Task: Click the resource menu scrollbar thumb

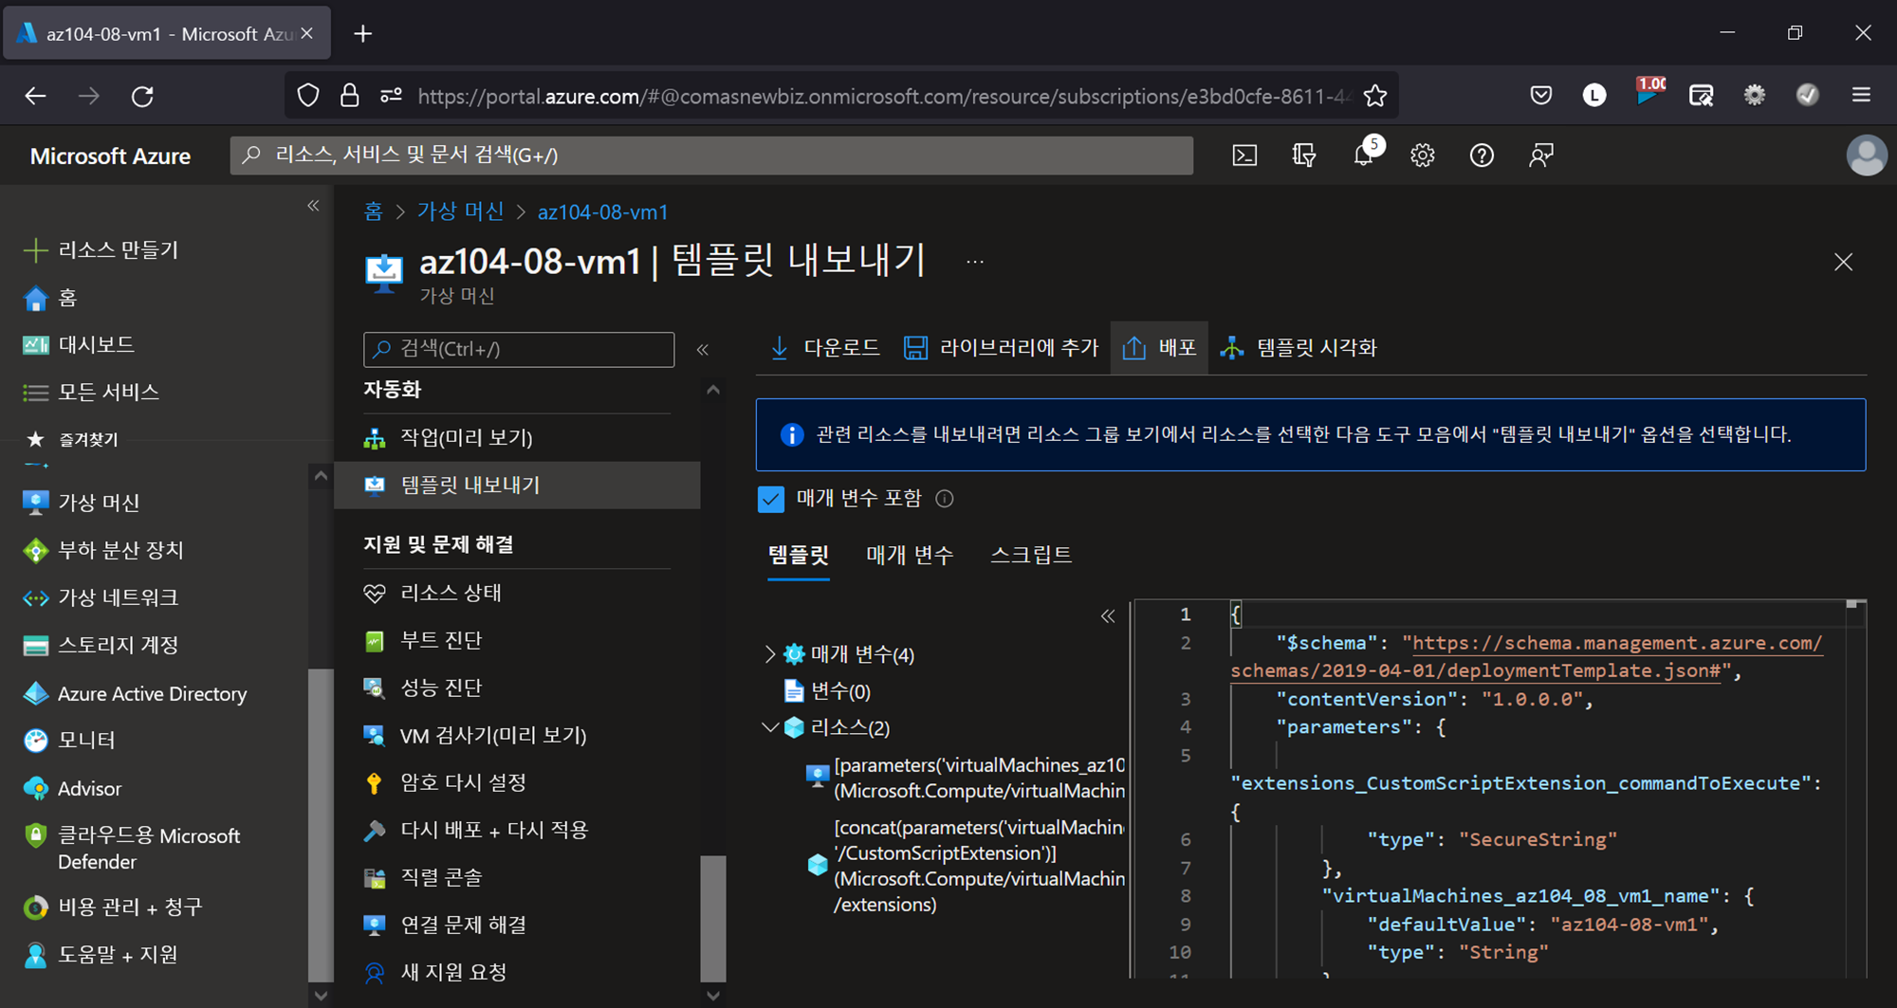Action: coord(713,918)
